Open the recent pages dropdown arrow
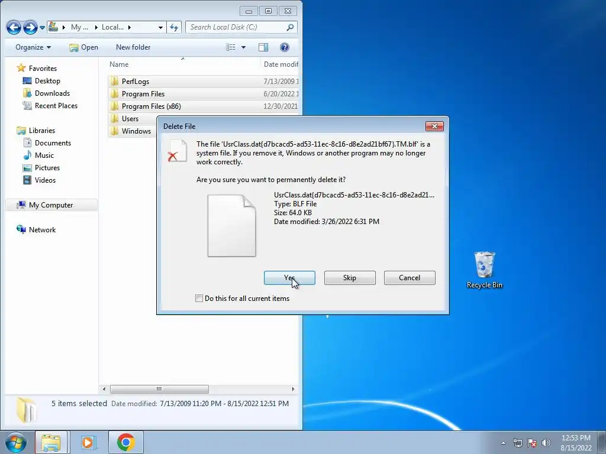This screenshot has height=454, width=606. (42, 28)
